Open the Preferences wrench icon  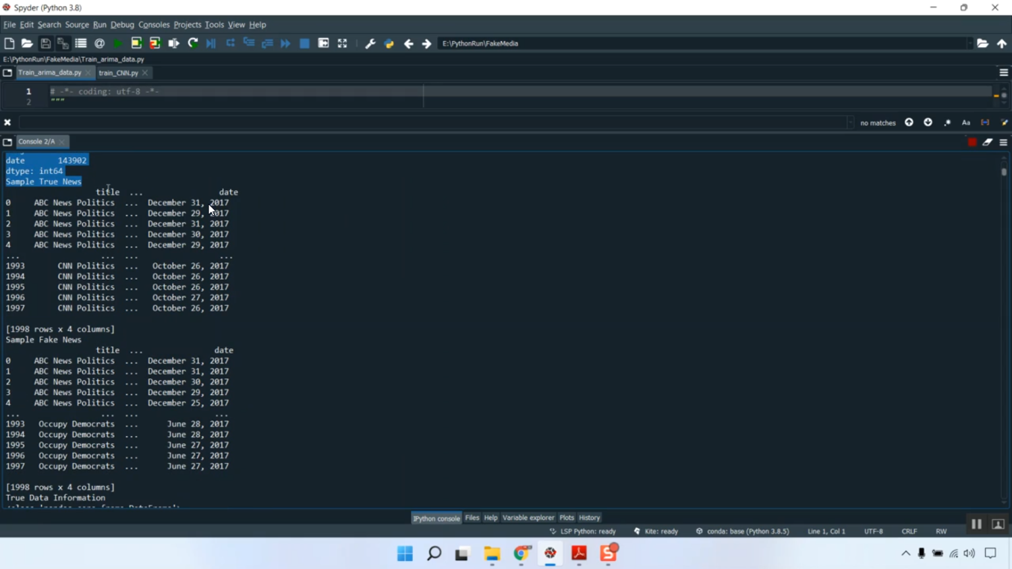370,43
